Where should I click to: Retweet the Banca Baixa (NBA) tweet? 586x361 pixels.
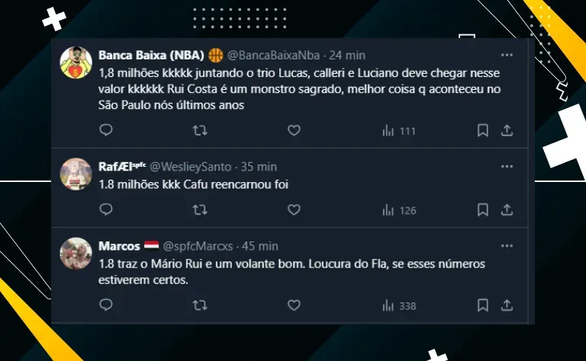pyautogui.click(x=200, y=130)
